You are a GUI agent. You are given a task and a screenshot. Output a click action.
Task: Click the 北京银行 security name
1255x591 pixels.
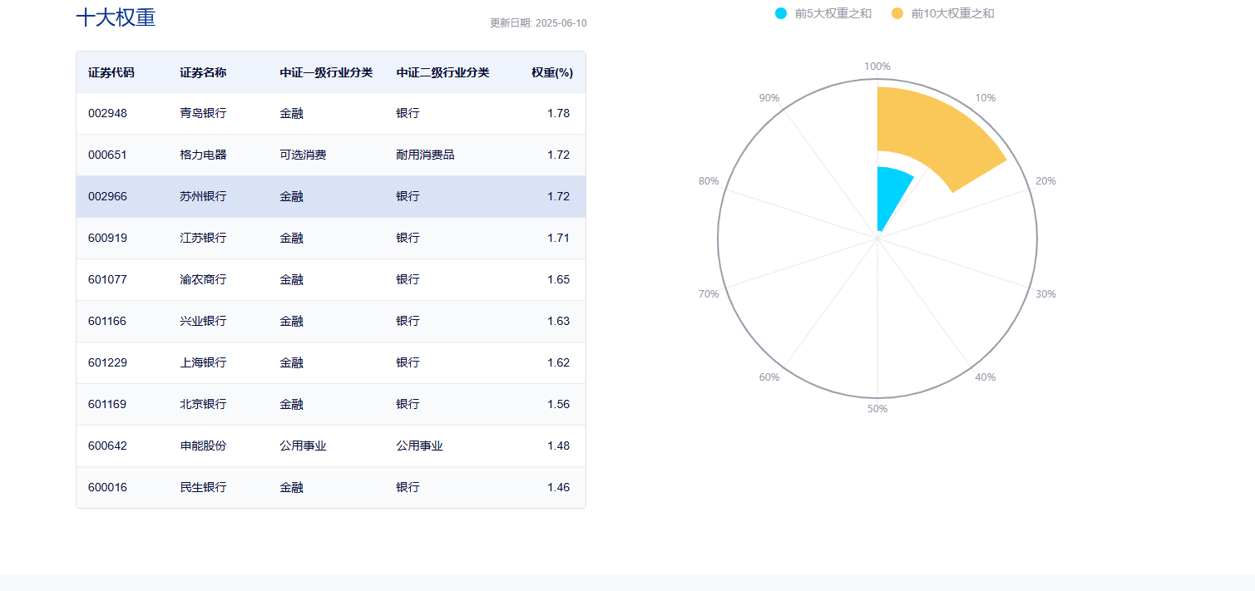tap(203, 404)
